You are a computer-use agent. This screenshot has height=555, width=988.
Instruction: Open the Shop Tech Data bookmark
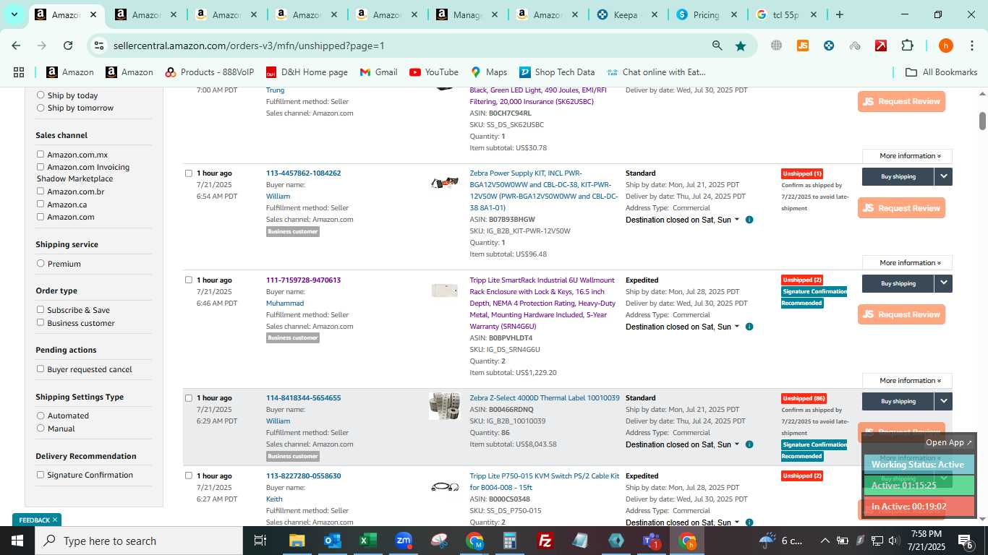click(556, 72)
